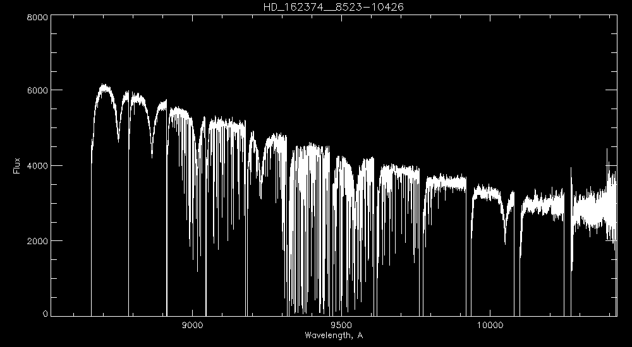Click the 8000 flux tick label
This screenshot has height=347, width=632.
click(x=38, y=17)
